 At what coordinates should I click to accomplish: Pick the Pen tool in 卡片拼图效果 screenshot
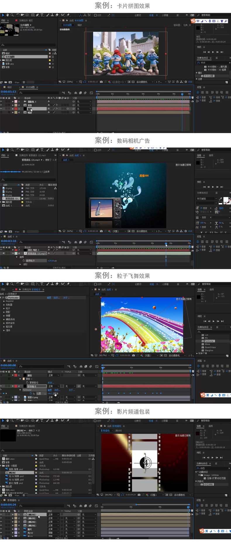(x=37, y=15)
